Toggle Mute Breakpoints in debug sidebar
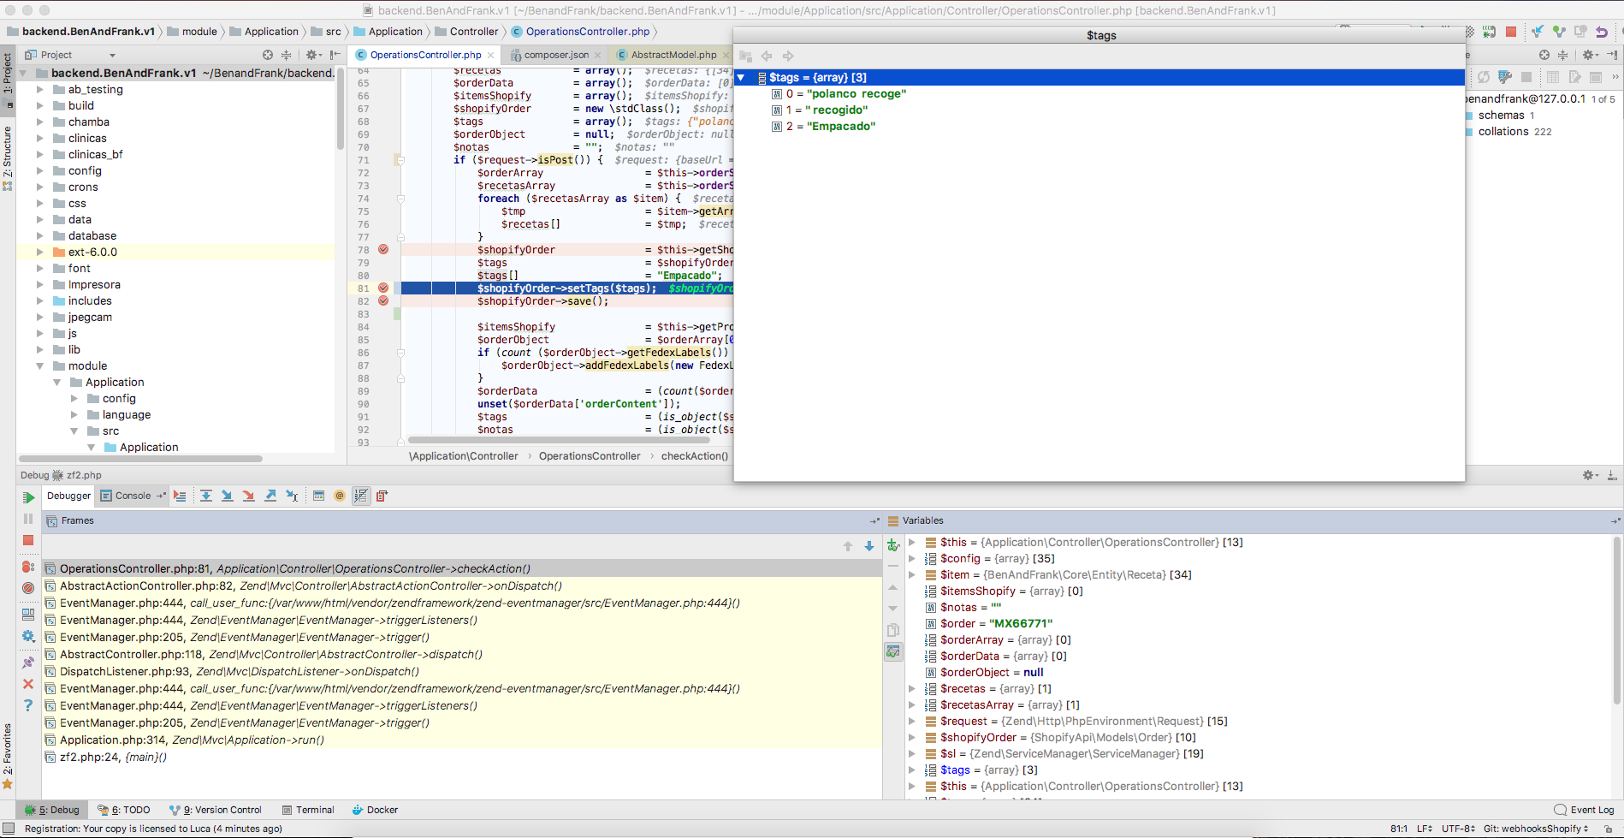This screenshot has height=838, width=1624. pyautogui.click(x=28, y=588)
